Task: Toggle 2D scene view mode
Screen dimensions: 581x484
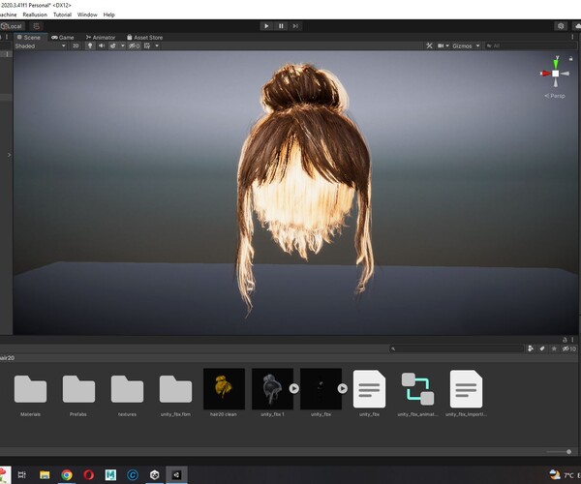Action: coord(76,45)
